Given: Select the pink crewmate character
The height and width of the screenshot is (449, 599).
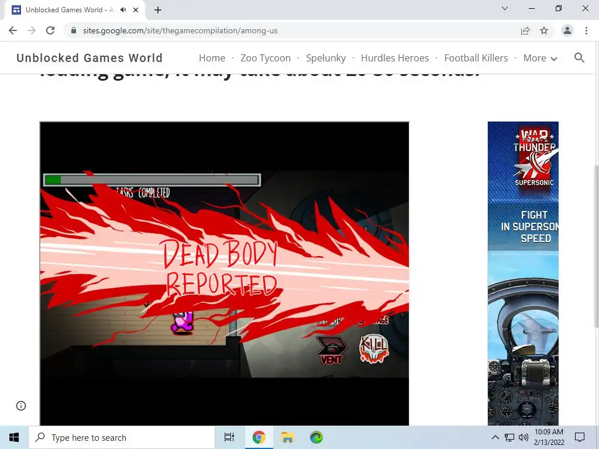Looking at the screenshot, I should coord(183,322).
